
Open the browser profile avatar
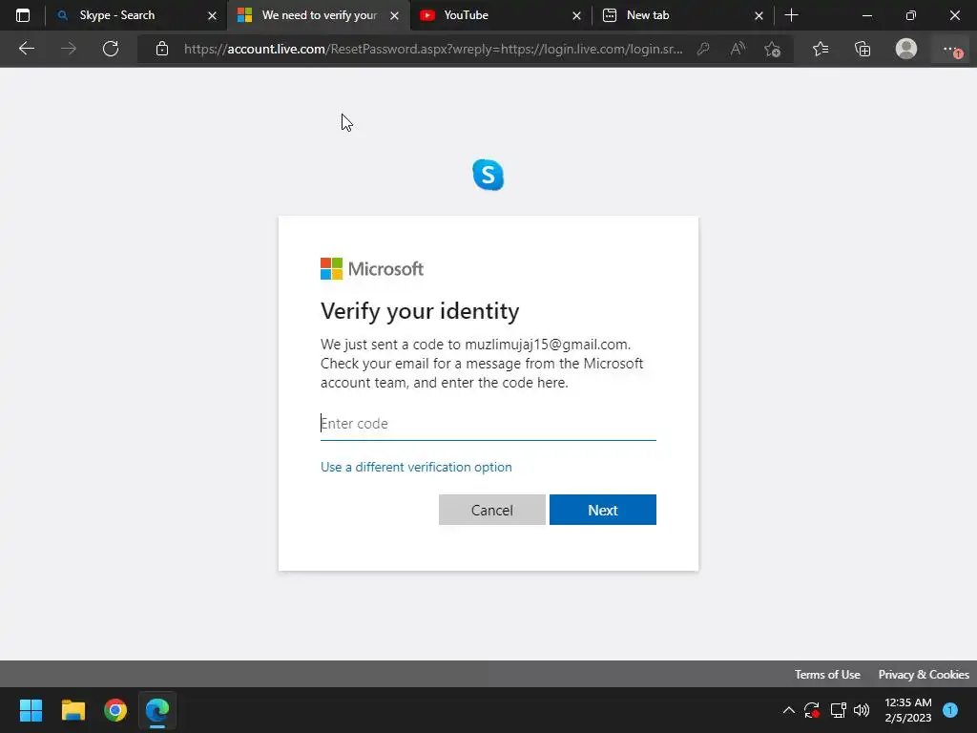tap(906, 49)
